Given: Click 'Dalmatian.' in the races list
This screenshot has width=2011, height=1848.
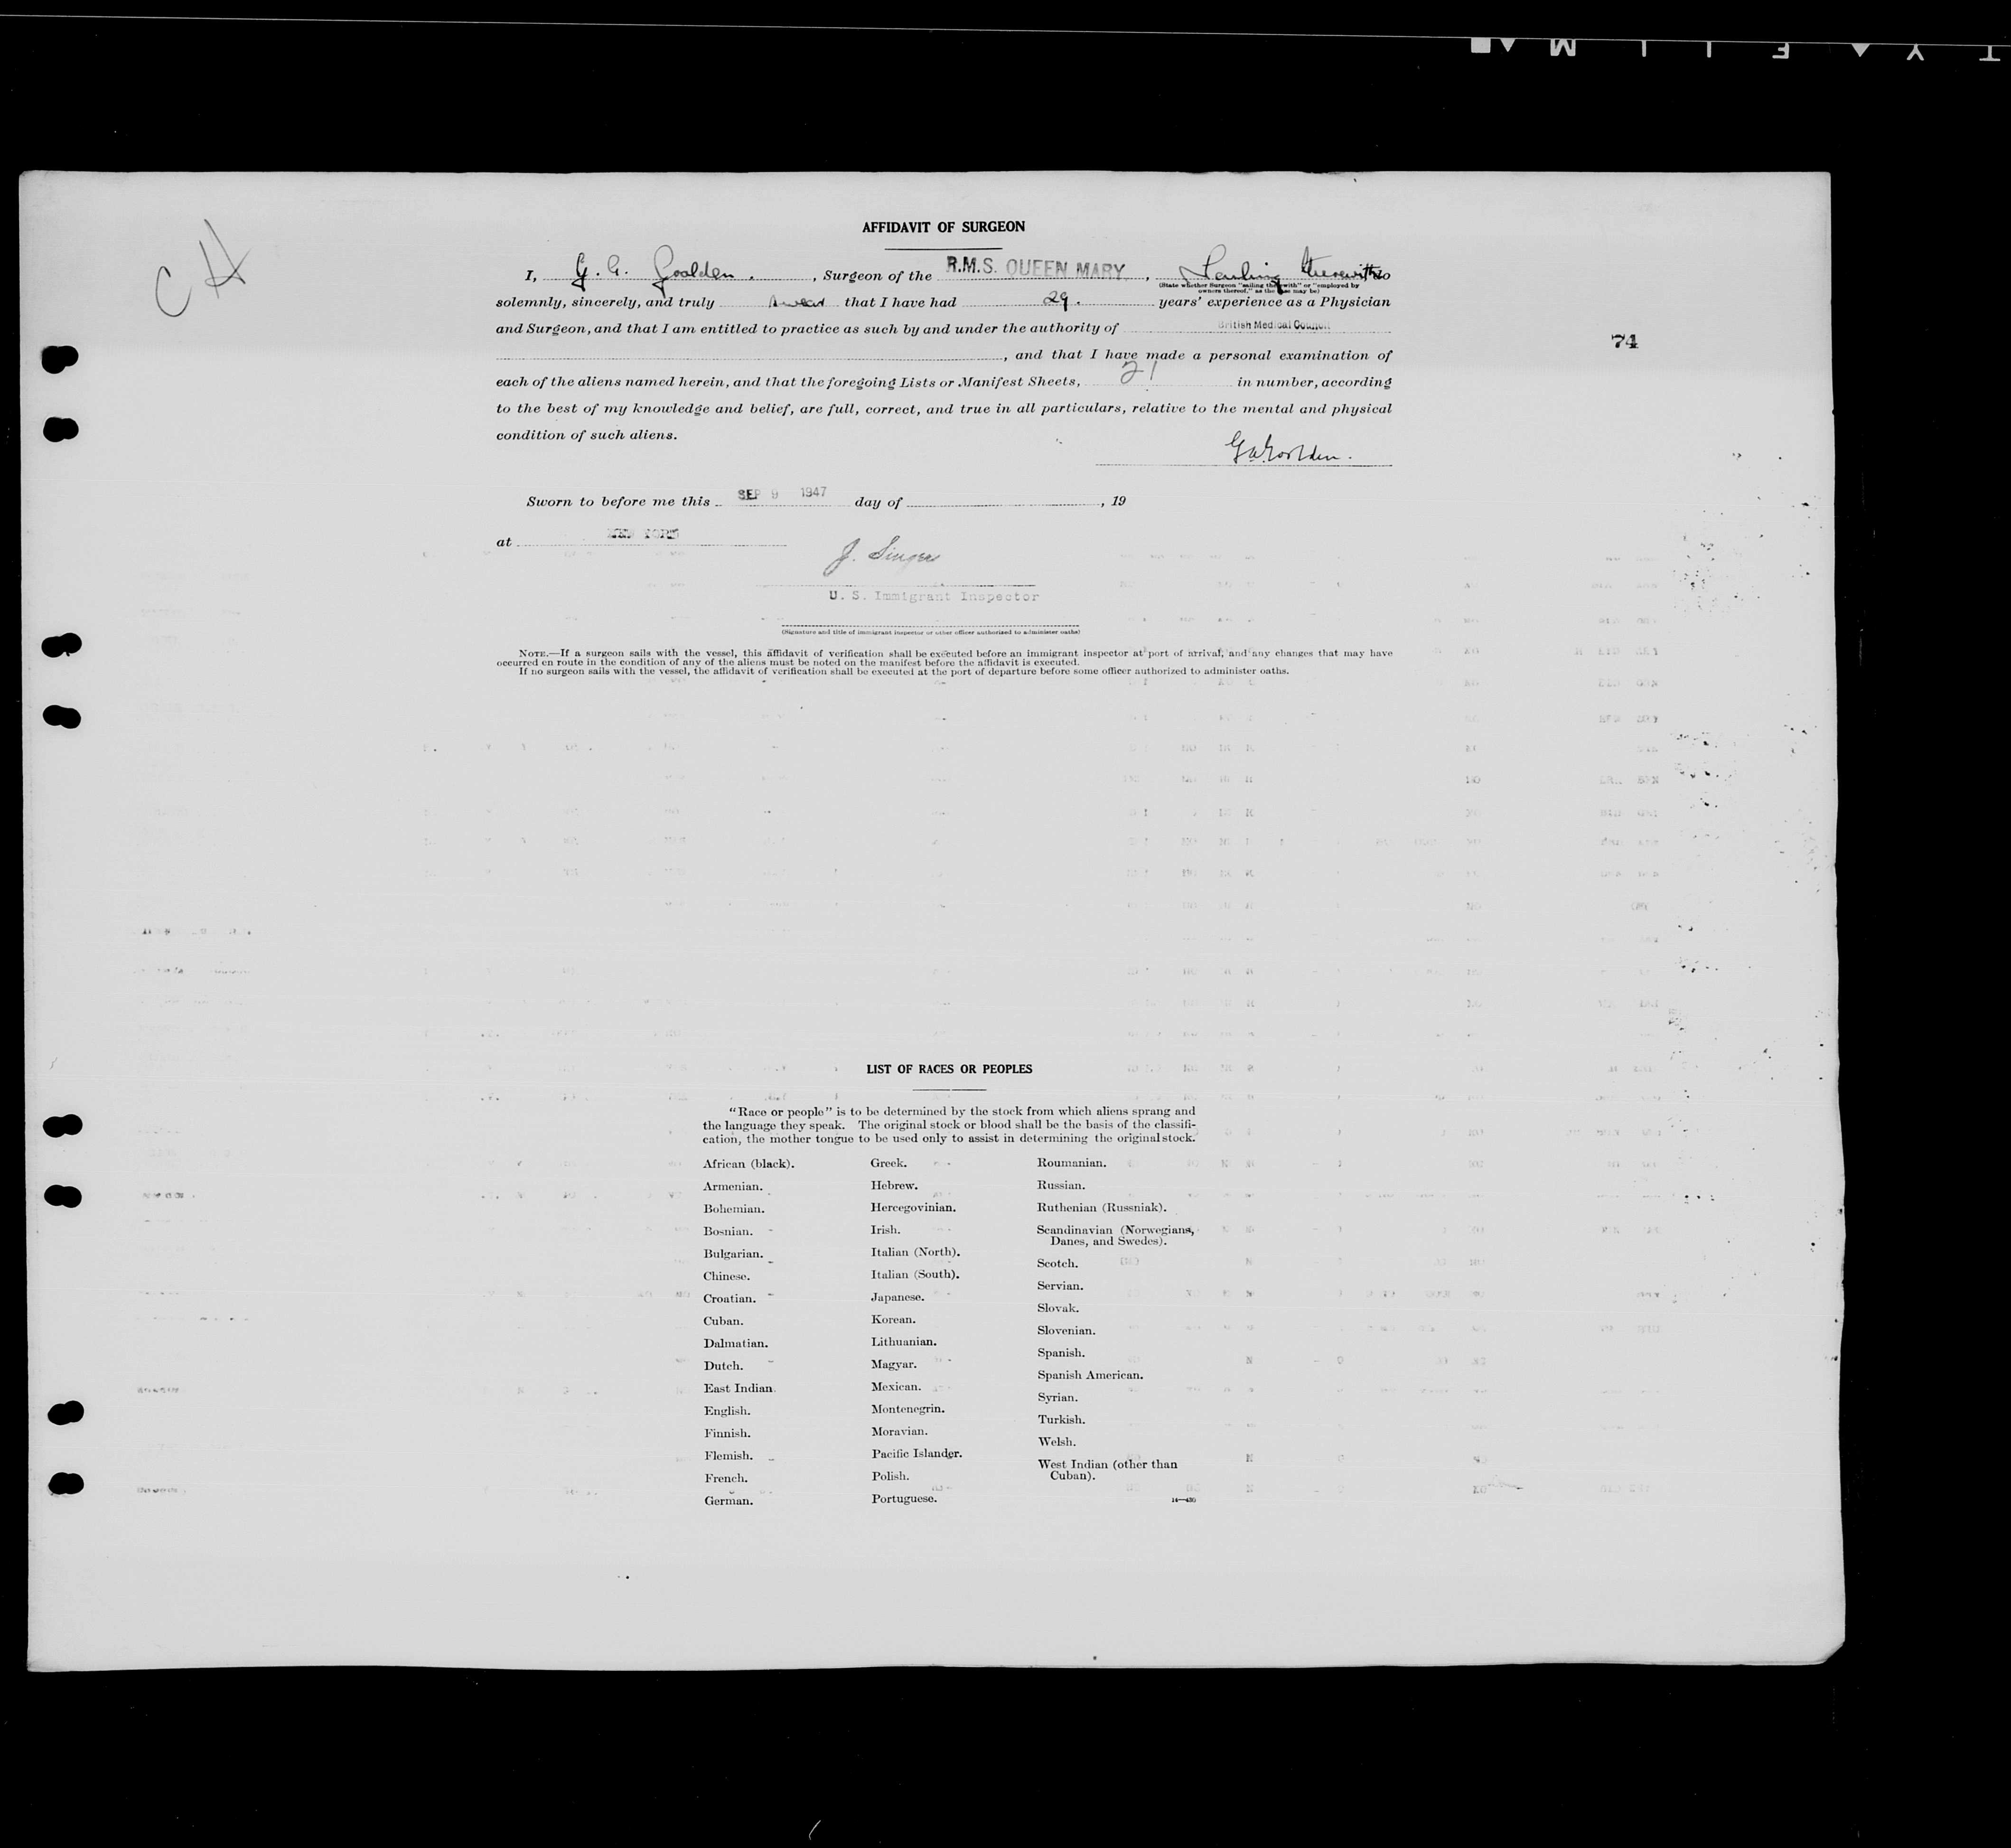Looking at the screenshot, I should tap(735, 1344).
